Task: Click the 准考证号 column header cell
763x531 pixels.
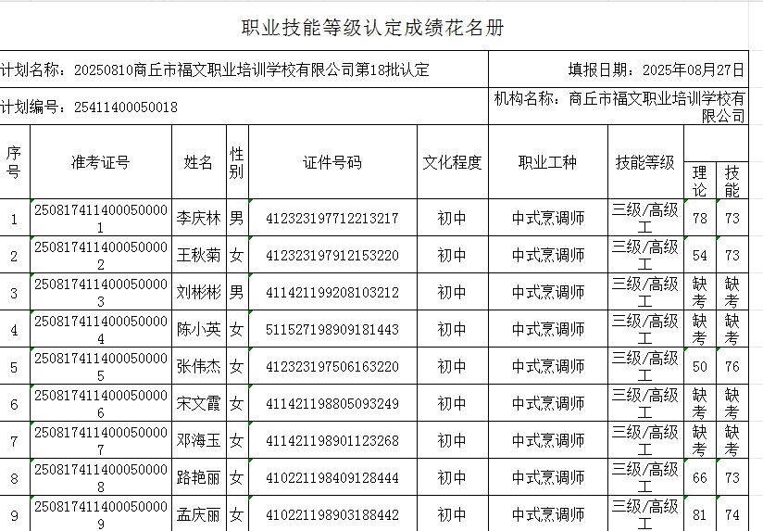Action: coord(101,163)
